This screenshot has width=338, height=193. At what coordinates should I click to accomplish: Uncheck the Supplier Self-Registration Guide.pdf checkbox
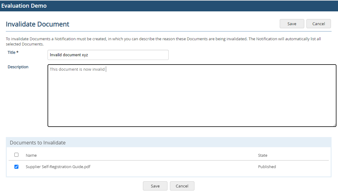(x=16, y=167)
